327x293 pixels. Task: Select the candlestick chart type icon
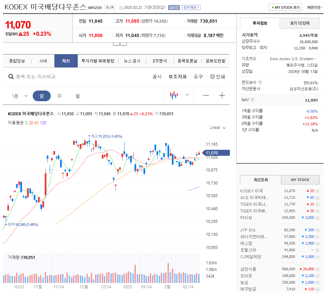click(174, 95)
